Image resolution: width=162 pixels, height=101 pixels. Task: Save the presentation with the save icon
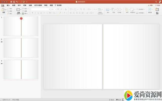click(x=14, y=2)
